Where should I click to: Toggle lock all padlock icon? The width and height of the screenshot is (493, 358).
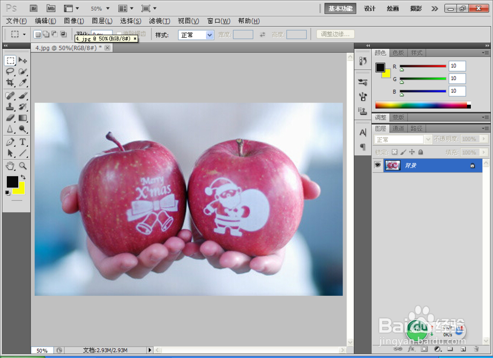coord(421,152)
